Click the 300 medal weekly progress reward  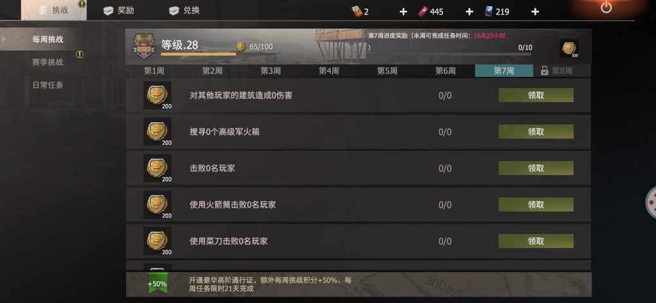(569, 48)
